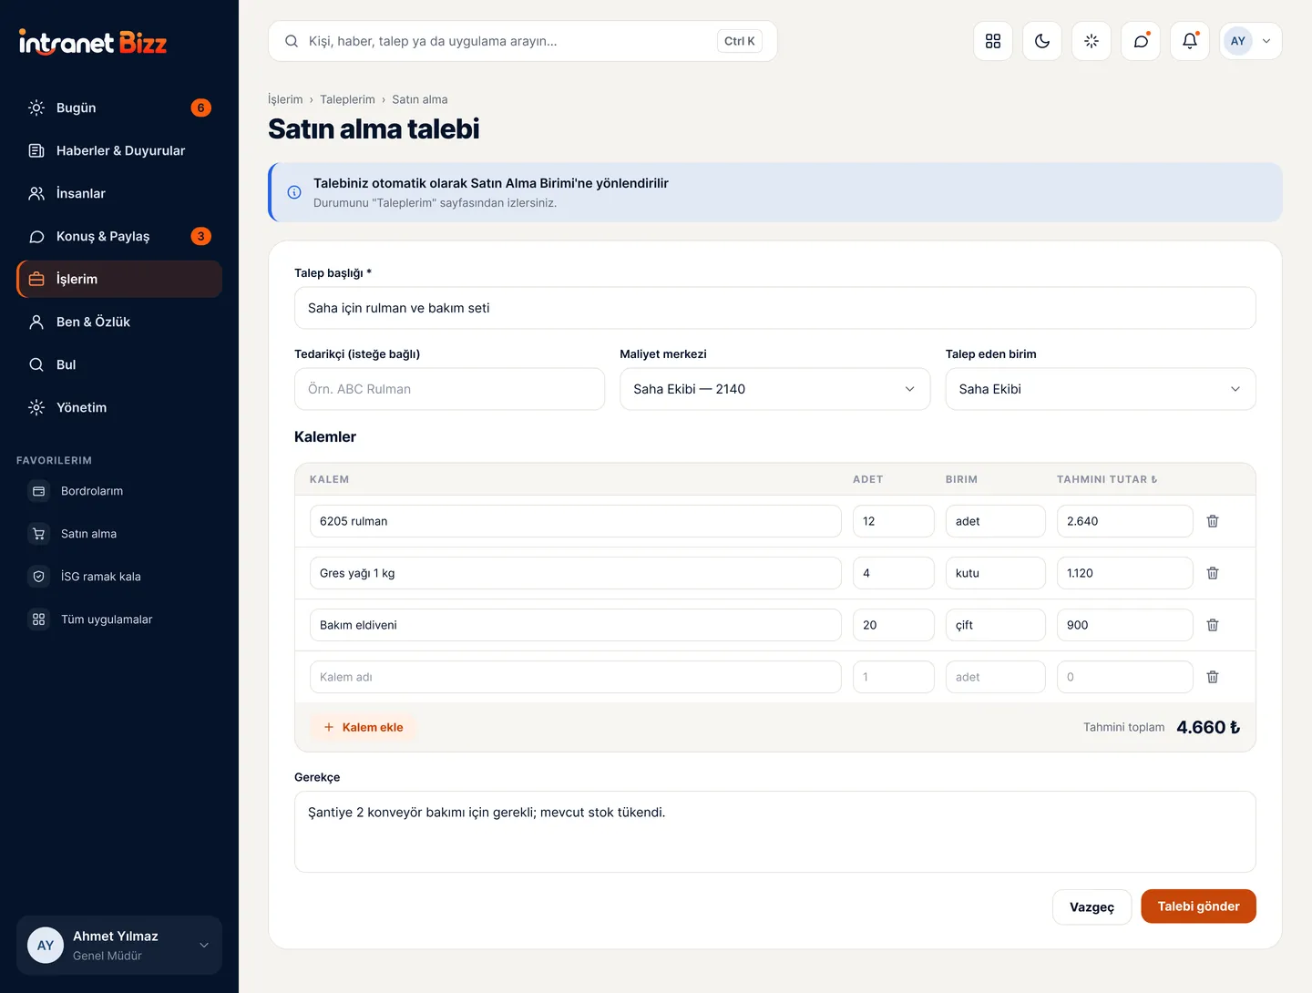Open notifications bell icon
The width and height of the screenshot is (1312, 993).
pyautogui.click(x=1190, y=41)
